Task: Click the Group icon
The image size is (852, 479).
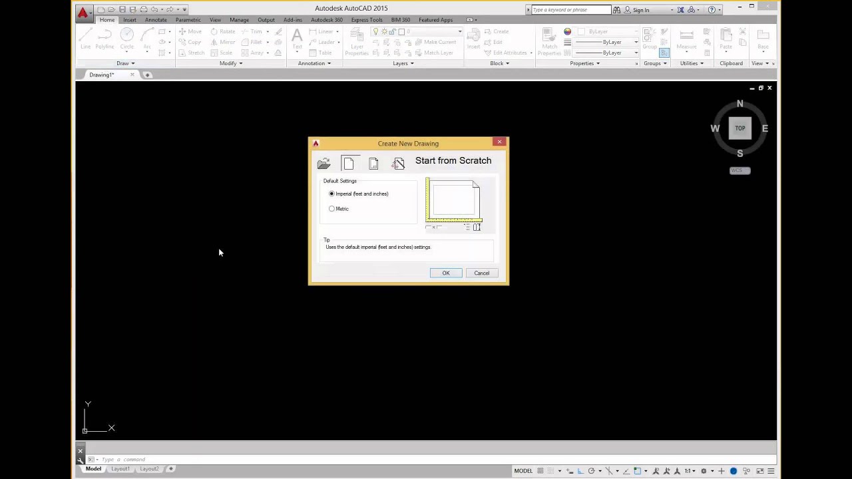Action: point(650,39)
